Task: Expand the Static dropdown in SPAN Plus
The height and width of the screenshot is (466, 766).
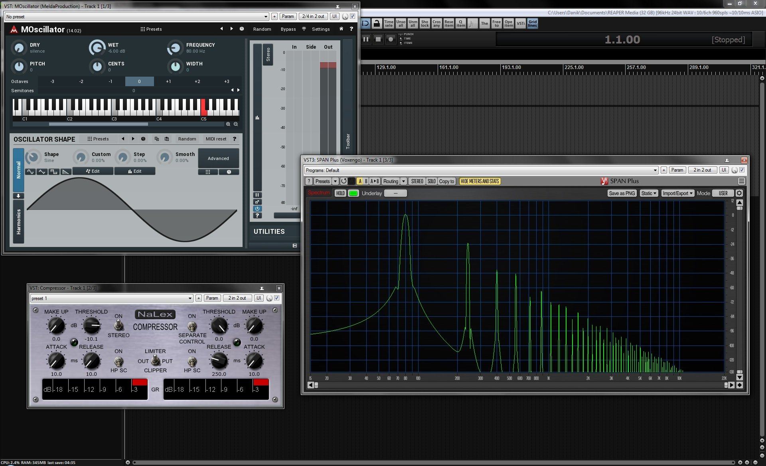Action: (x=648, y=193)
